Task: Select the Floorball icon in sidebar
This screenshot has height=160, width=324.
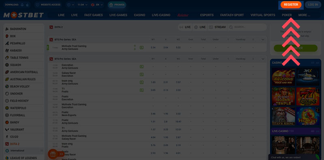Action: pos(7,115)
